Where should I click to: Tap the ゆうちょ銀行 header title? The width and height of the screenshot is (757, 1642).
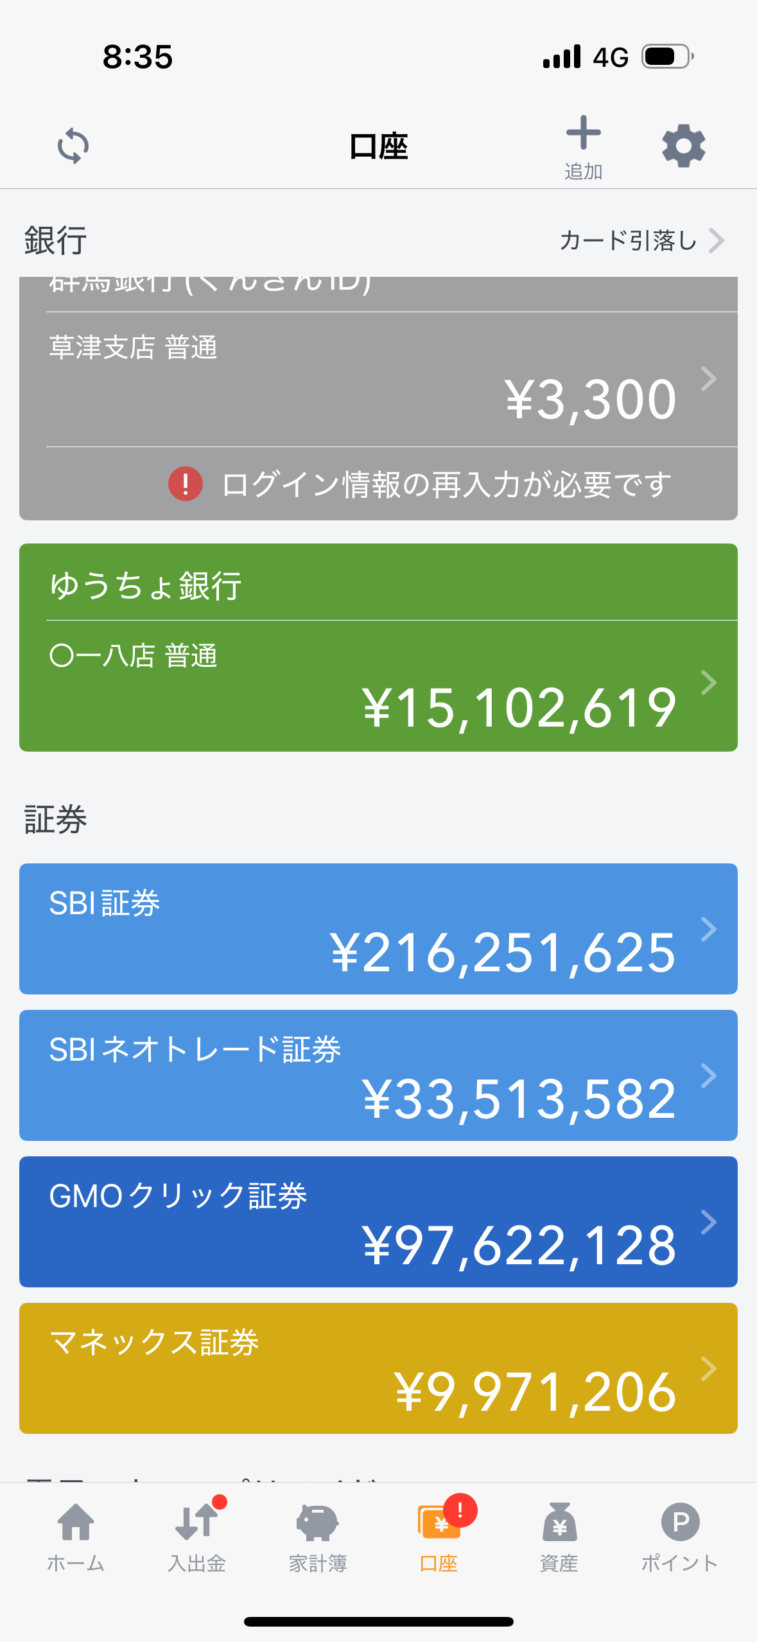146,586
